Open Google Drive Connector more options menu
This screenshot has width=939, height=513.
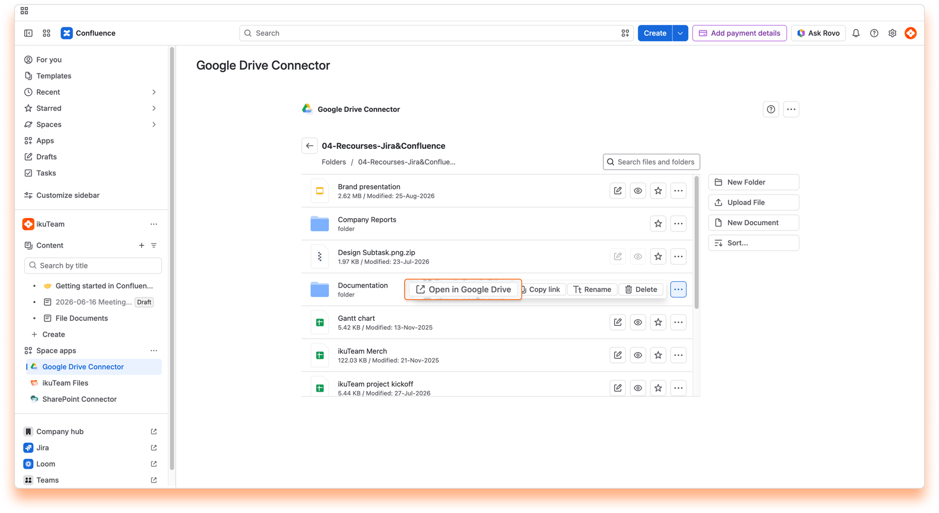(791, 109)
